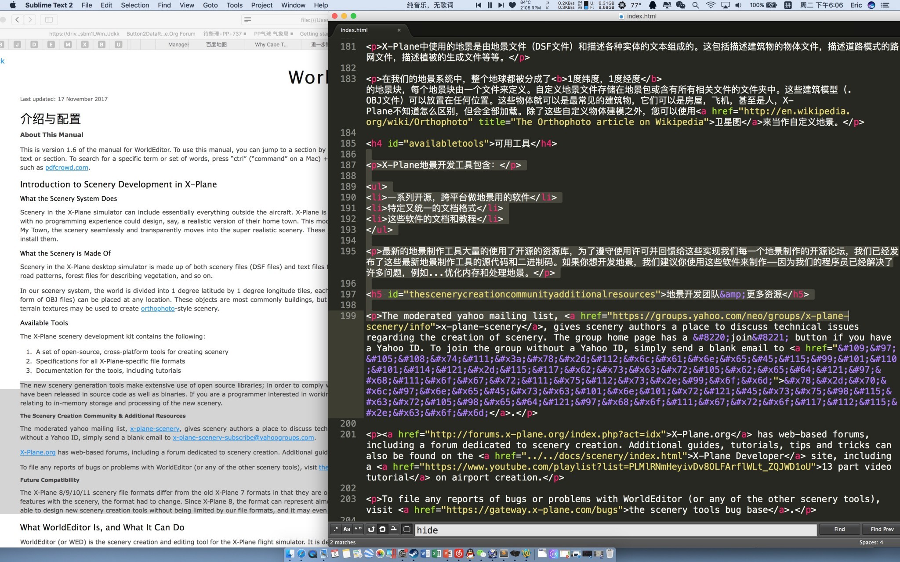Click the browser address bar showing file:///

click(x=285, y=19)
